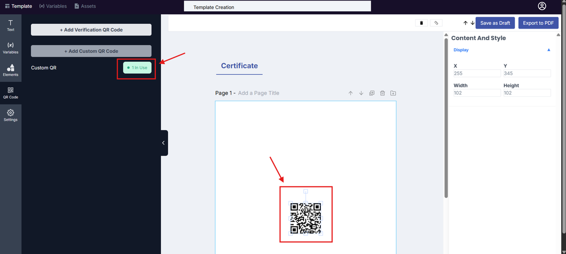The height and width of the screenshot is (254, 566).
Task: Click the Y position input field
Action: coord(527,73)
